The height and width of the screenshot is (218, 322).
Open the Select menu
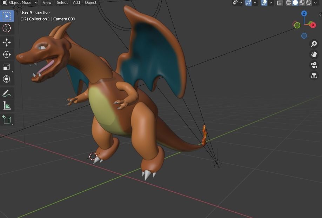pos(62,3)
